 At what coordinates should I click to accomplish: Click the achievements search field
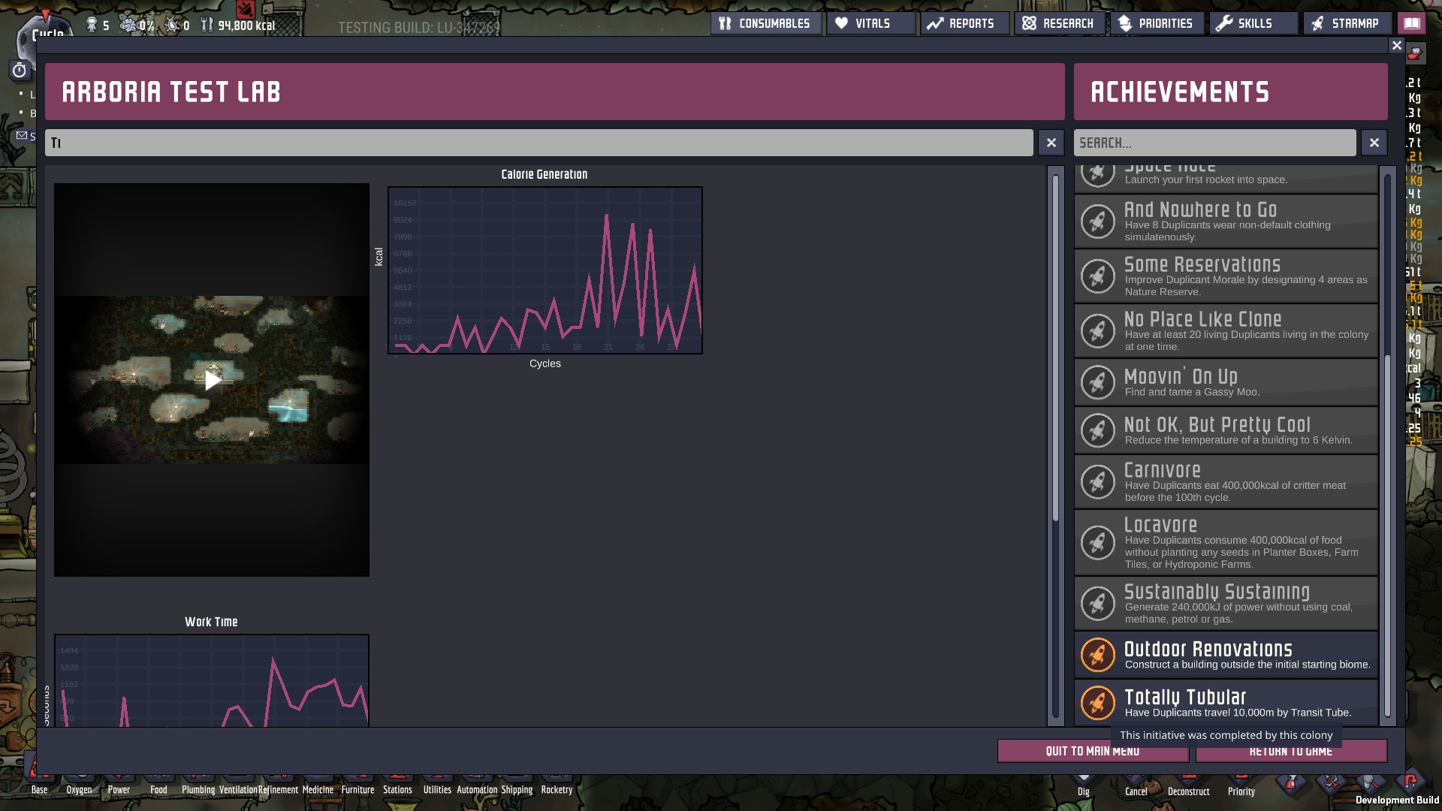click(x=1214, y=143)
